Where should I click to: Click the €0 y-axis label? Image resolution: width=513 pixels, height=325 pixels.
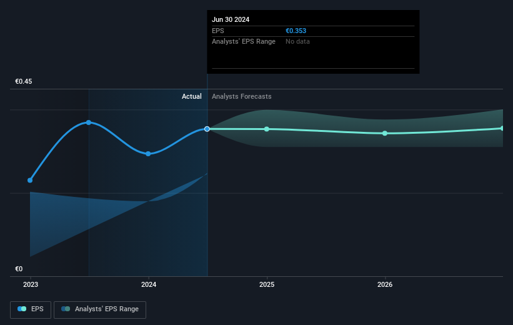[x=19, y=269]
